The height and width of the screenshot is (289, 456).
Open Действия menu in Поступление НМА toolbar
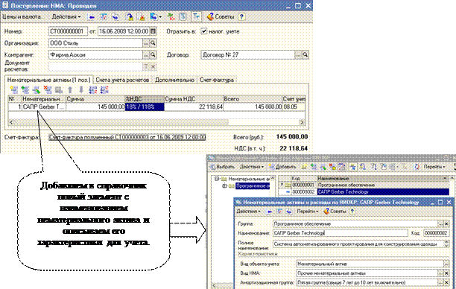(x=66, y=17)
